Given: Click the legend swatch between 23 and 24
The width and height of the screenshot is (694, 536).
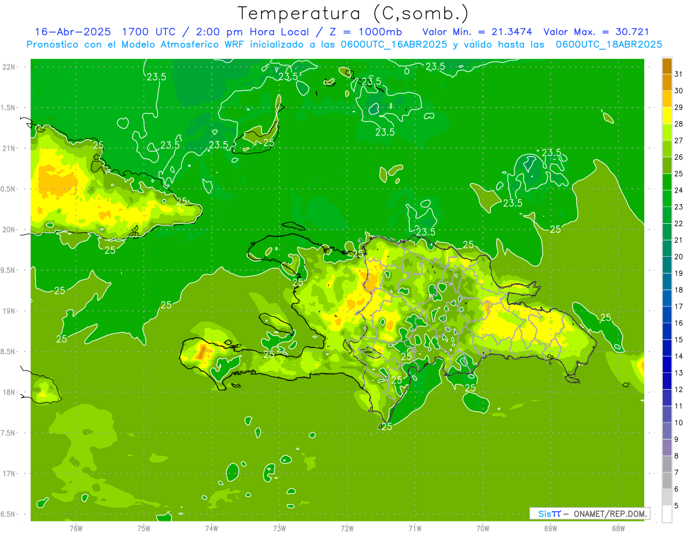Looking at the screenshot, I should click(667, 198).
